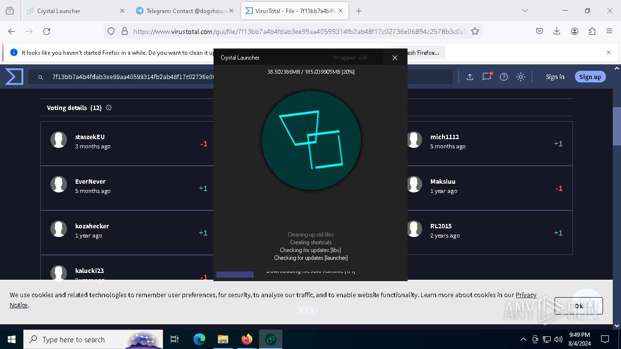Open EverNever voter profile
The width and height of the screenshot is (621, 349).
pyautogui.click(x=90, y=181)
